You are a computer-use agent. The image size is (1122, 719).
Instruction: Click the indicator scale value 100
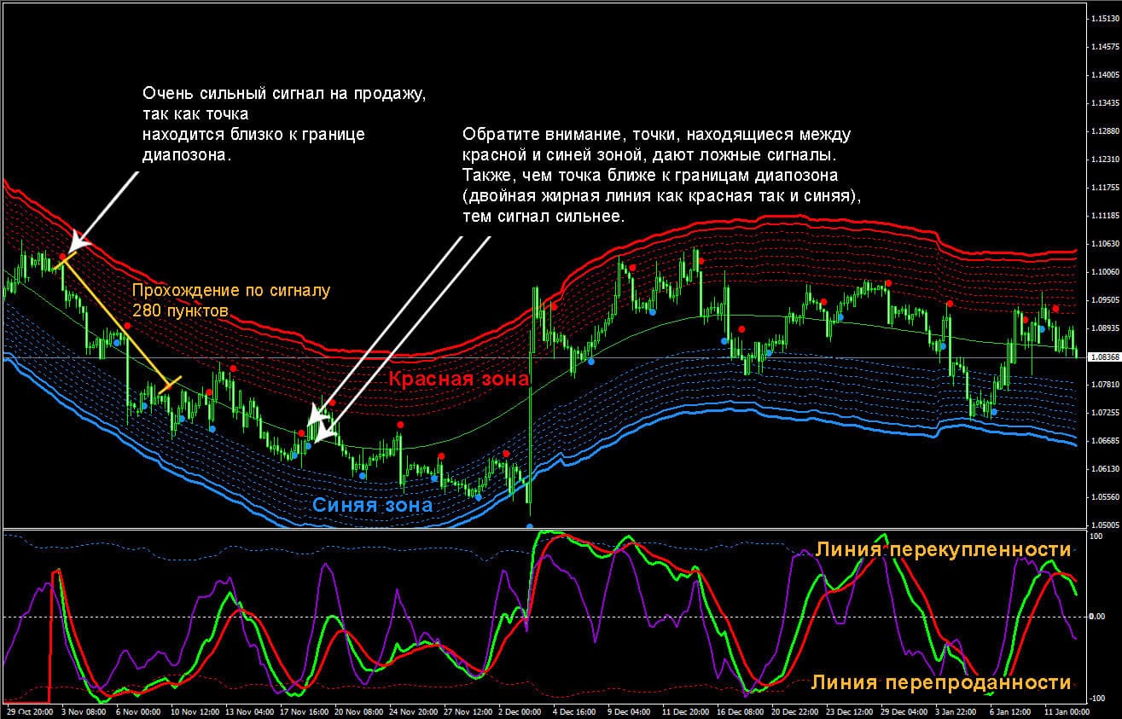pyautogui.click(x=1097, y=536)
